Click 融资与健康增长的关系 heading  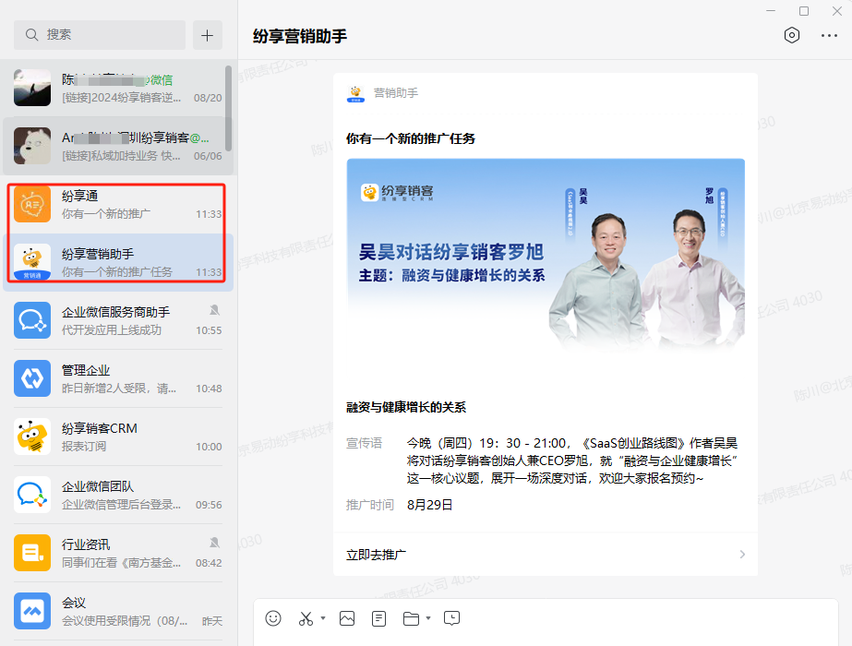pos(406,408)
